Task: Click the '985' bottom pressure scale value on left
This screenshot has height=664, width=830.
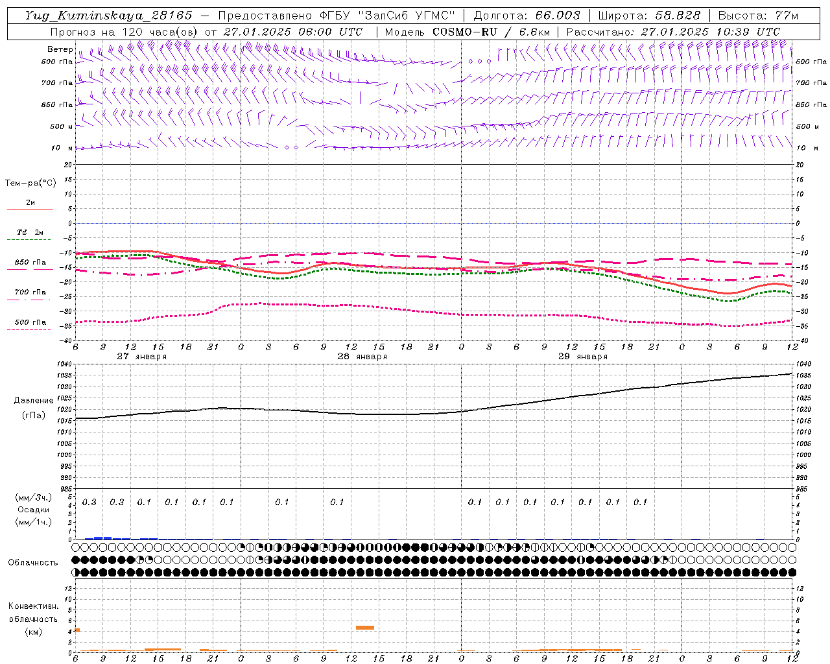Action: pyautogui.click(x=66, y=489)
